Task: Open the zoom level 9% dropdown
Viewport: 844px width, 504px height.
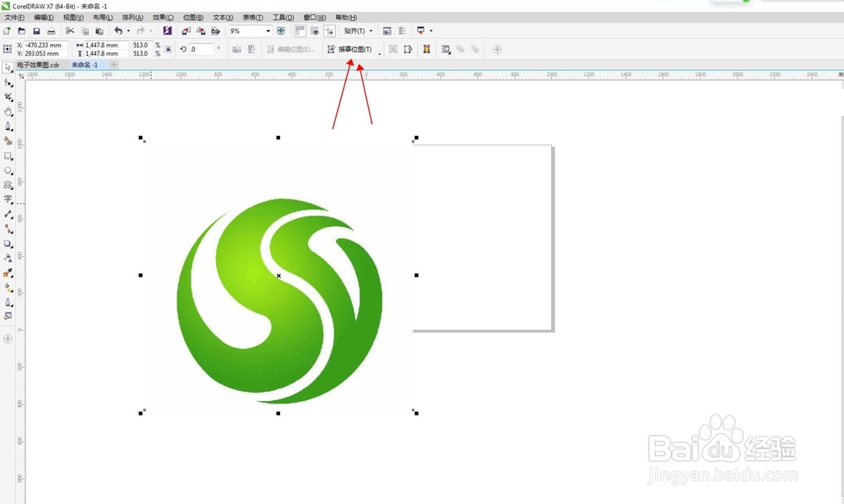Action: 268,30
